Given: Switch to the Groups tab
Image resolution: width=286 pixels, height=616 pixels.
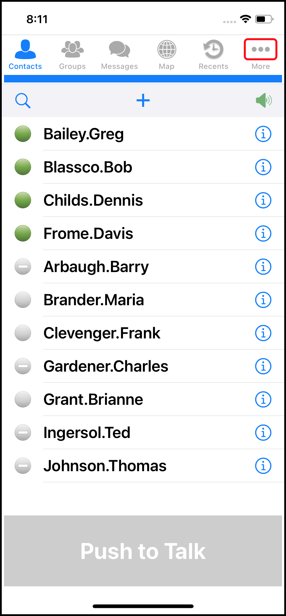Looking at the screenshot, I should (72, 55).
